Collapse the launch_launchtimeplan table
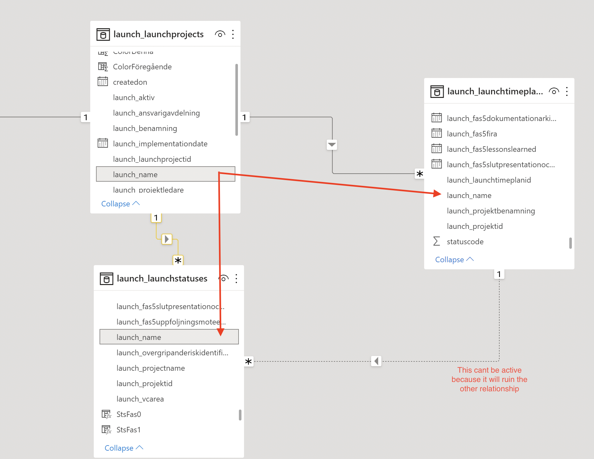594x459 pixels. pyautogui.click(x=454, y=260)
